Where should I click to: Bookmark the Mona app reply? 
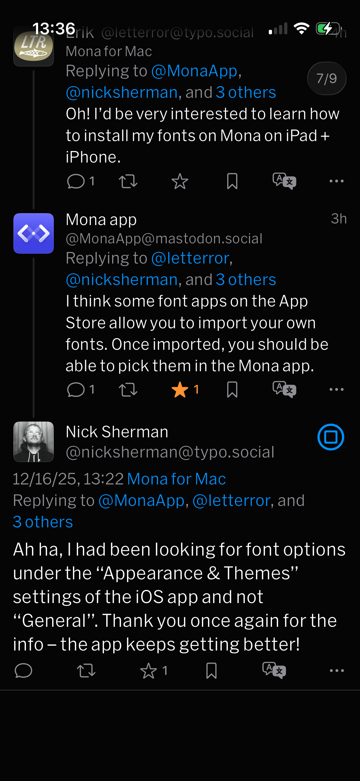232,390
